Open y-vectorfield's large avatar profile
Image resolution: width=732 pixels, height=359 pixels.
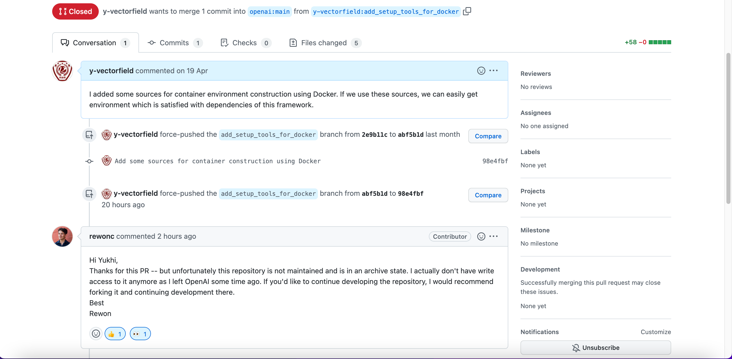(x=62, y=71)
